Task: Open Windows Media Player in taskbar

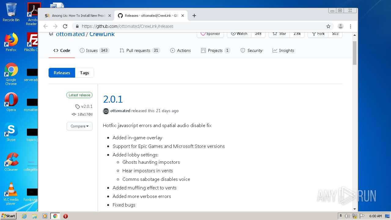Action: [45, 216]
